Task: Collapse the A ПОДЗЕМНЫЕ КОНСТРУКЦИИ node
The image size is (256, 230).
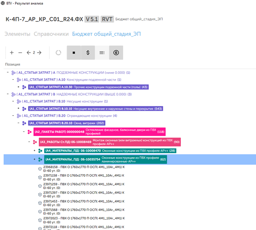Action: [8, 72]
